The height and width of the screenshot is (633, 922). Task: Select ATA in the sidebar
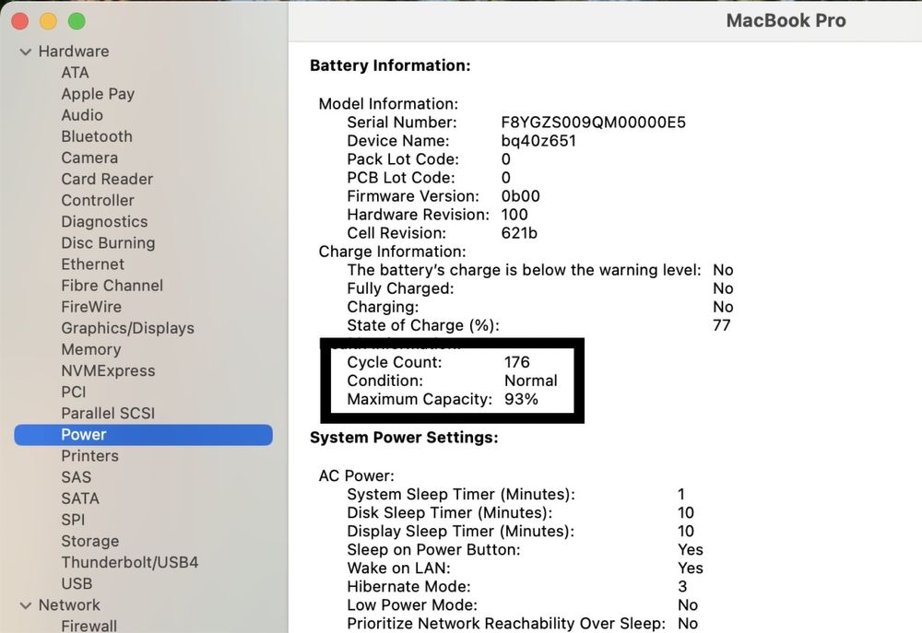click(76, 73)
